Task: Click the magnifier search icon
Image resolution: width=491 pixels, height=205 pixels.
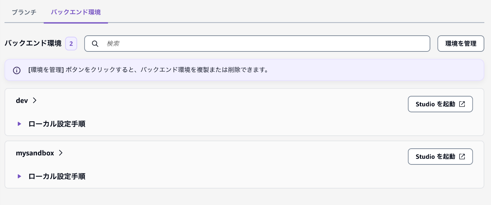Action: [95, 44]
